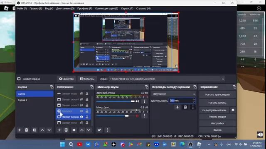Delete the selected scene with trash icon
The width and height of the screenshot is (266, 149).
click(27, 130)
